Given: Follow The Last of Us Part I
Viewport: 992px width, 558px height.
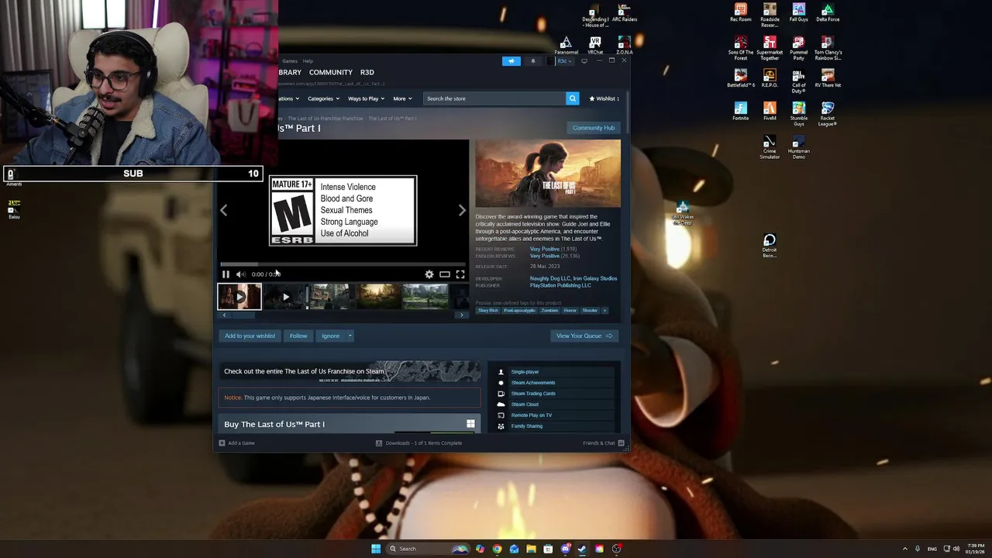Looking at the screenshot, I should tap(298, 336).
